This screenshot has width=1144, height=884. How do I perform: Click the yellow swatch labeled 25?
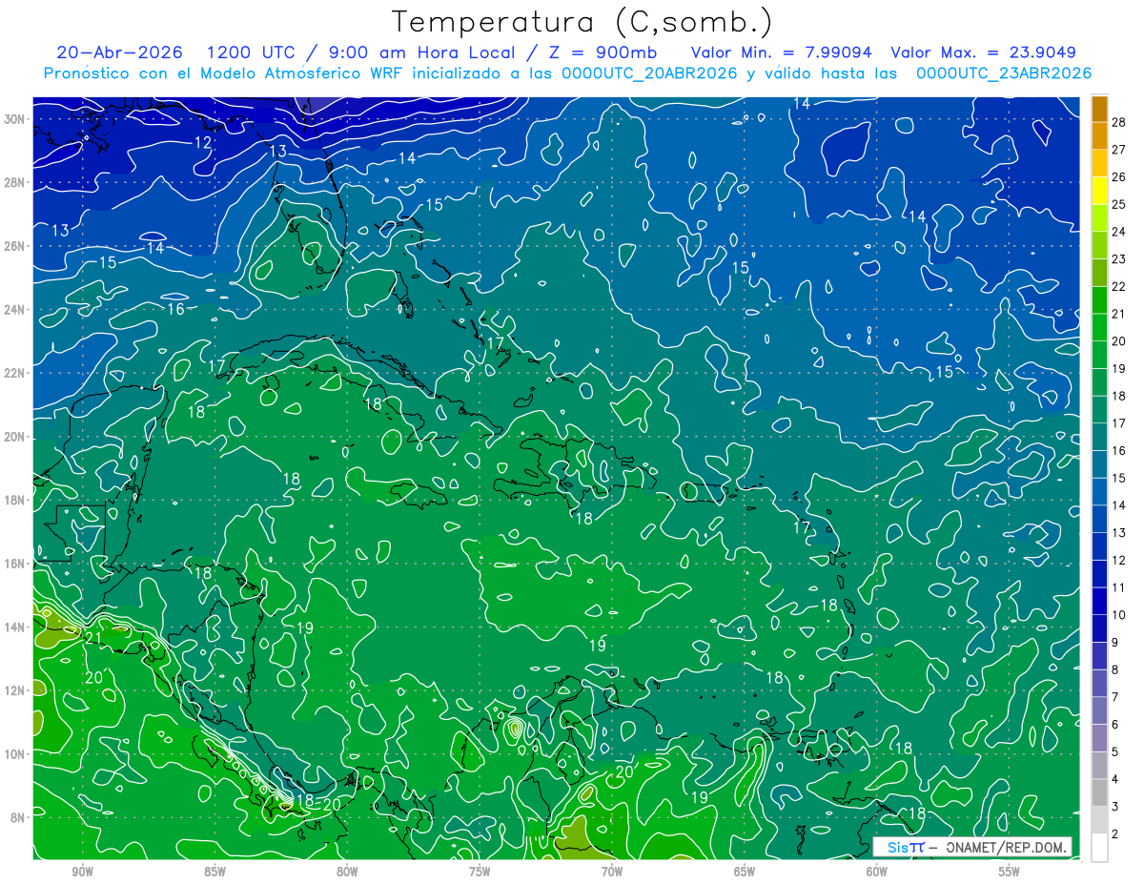1099,190
